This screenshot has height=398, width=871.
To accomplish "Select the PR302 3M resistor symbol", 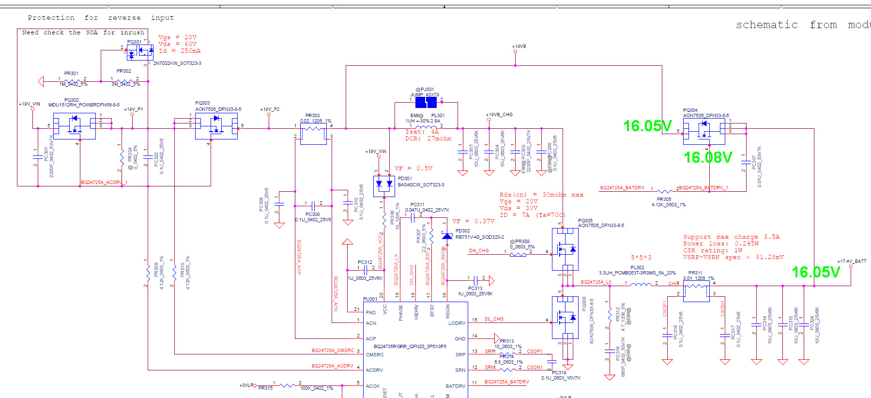I will [125, 81].
